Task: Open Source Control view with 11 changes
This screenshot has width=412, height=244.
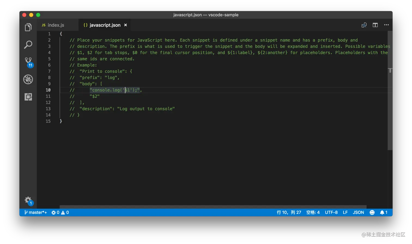Action: (28, 62)
